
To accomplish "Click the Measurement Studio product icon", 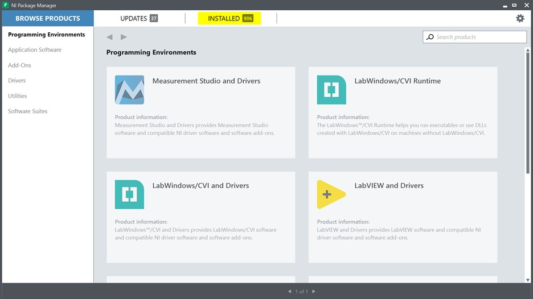I will click(x=129, y=90).
